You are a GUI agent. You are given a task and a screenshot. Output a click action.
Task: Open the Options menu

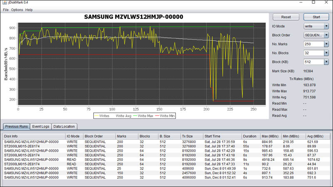17,10
